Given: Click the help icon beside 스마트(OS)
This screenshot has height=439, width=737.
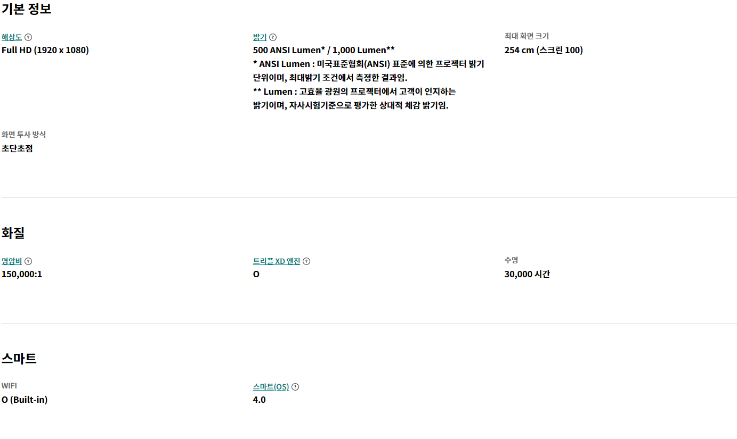Looking at the screenshot, I should [295, 387].
